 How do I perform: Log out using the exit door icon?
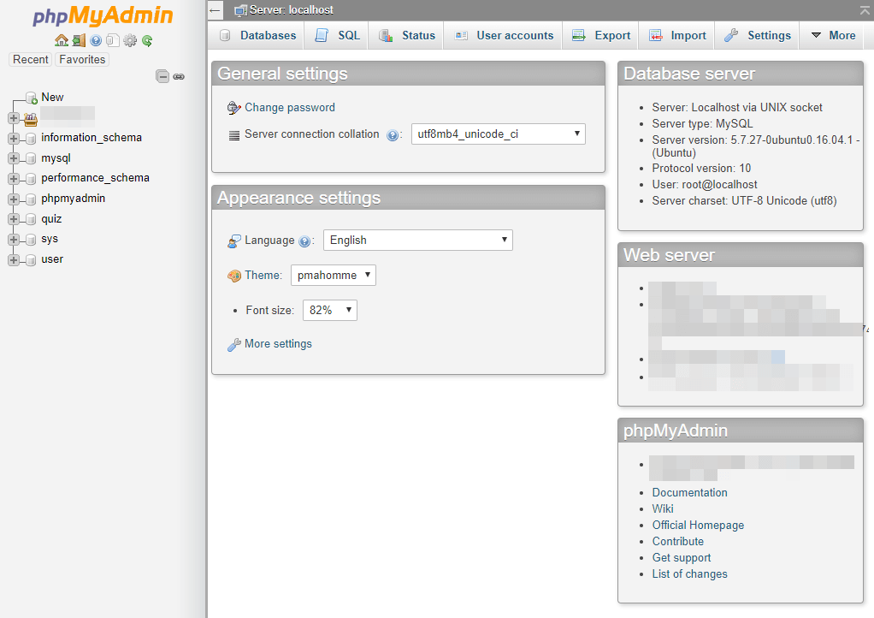click(x=79, y=41)
